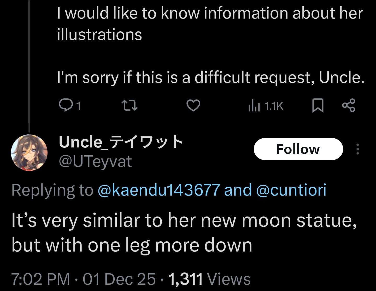Open the 1,311 Views count
This screenshot has width=376, height=291.
(209, 279)
